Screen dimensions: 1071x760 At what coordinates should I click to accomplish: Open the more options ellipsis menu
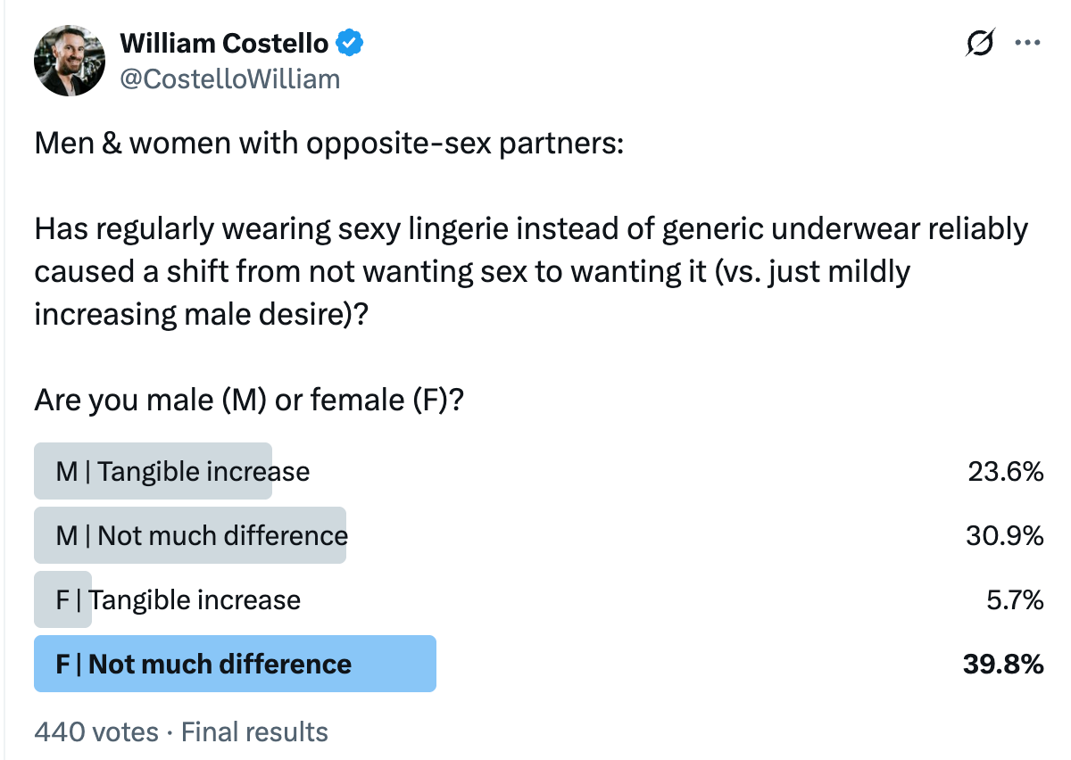click(1029, 42)
